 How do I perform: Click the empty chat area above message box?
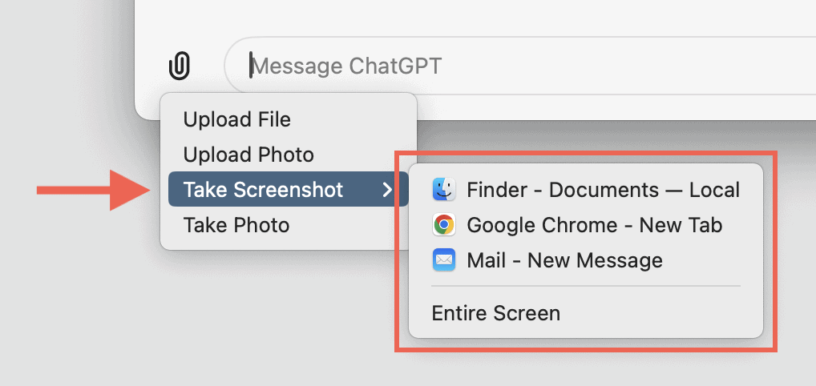pyautogui.click(x=481, y=16)
